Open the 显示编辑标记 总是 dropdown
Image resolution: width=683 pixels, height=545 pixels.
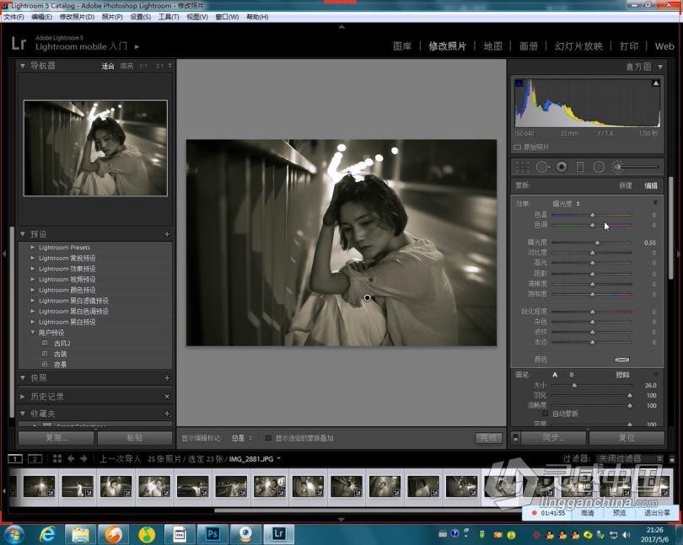(242, 438)
